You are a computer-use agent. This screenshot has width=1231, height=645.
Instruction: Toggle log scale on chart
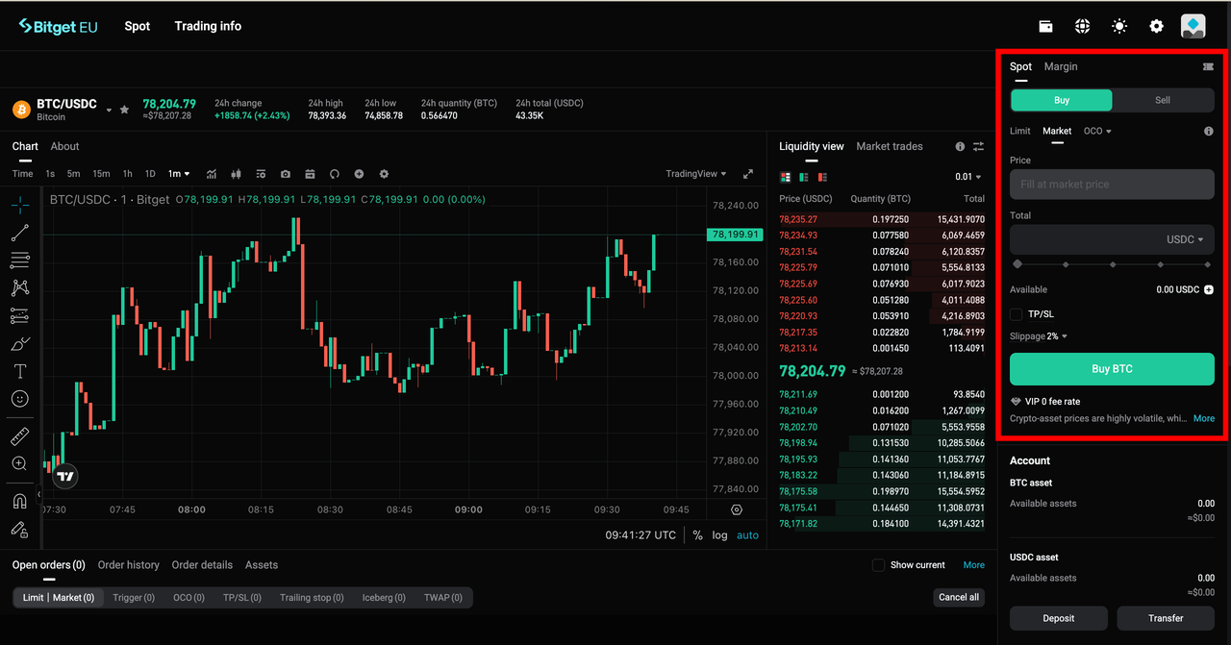tap(719, 535)
